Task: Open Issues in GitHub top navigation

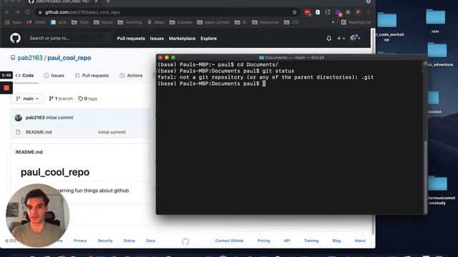Action: click(x=157, y=39)
